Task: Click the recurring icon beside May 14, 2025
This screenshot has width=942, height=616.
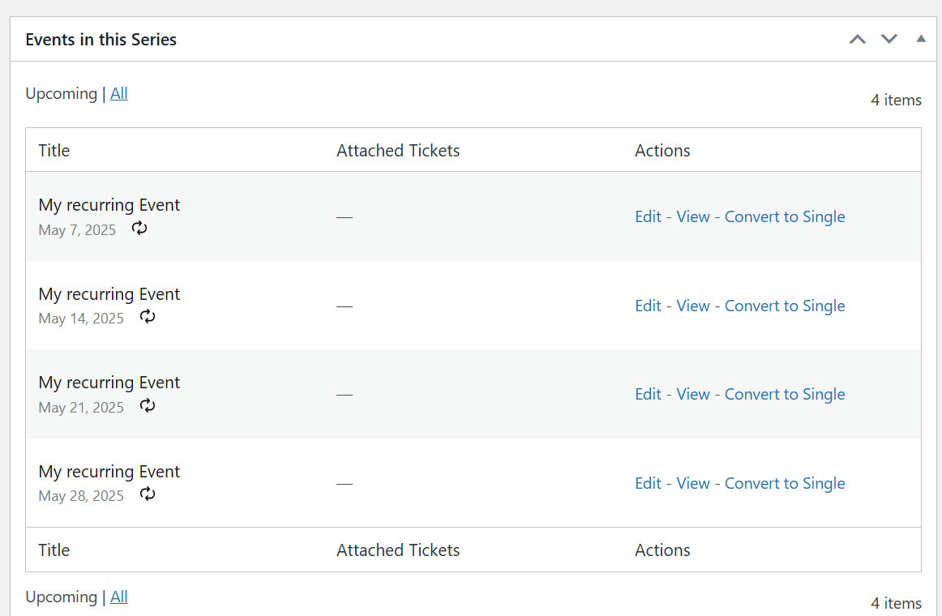Action: (147, 317)
